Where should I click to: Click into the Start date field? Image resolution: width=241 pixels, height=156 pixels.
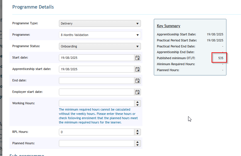(x=97, y=58)
